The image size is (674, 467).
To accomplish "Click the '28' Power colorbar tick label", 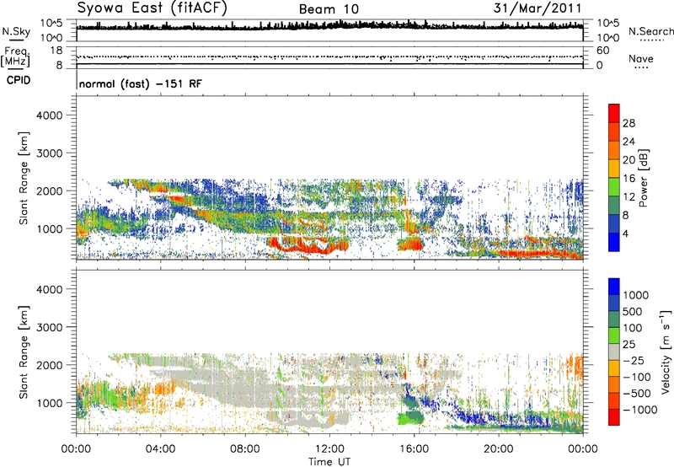I will (x=629, y=123).
